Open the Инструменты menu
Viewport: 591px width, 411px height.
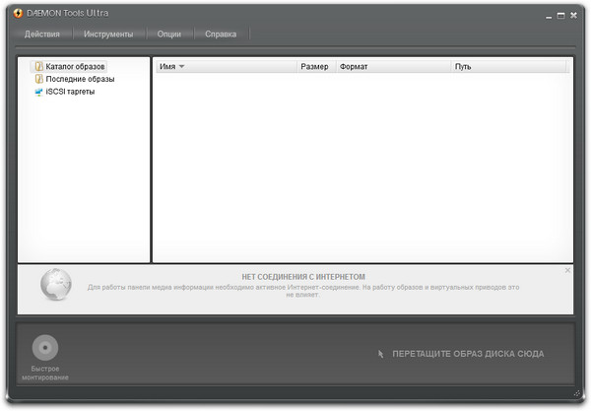[108, 34]
